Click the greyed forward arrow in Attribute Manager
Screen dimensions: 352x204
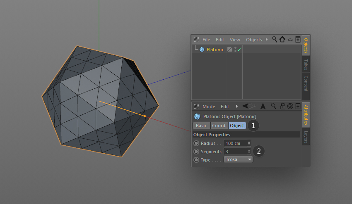click(253, 106)
